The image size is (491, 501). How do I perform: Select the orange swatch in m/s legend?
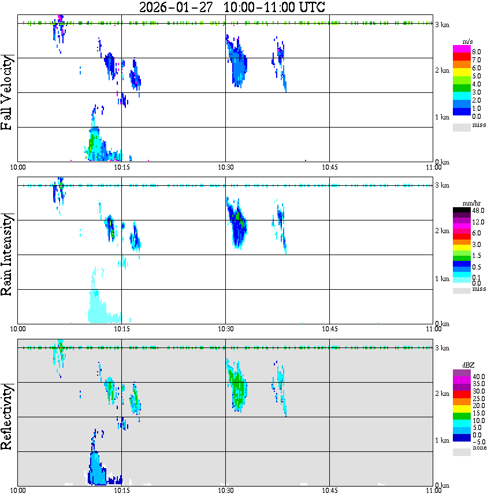click(x=462, y=65)
